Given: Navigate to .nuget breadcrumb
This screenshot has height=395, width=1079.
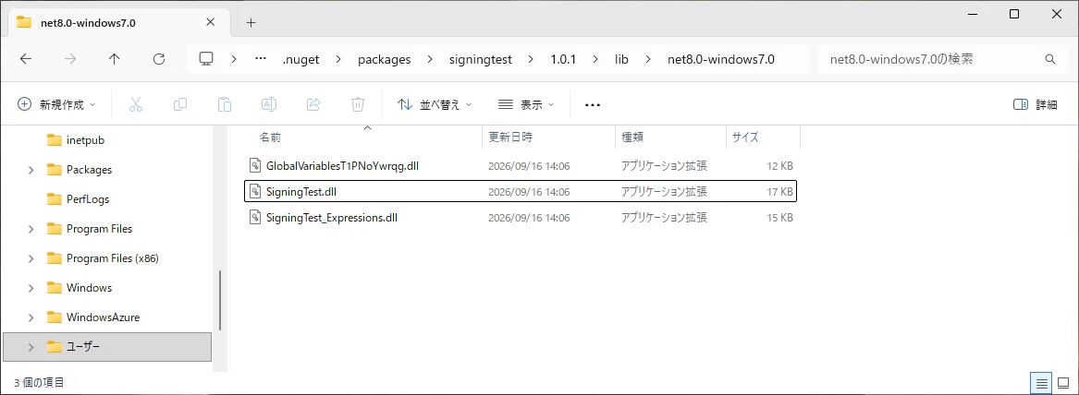Looking at the screenshot, I should 301,59.
